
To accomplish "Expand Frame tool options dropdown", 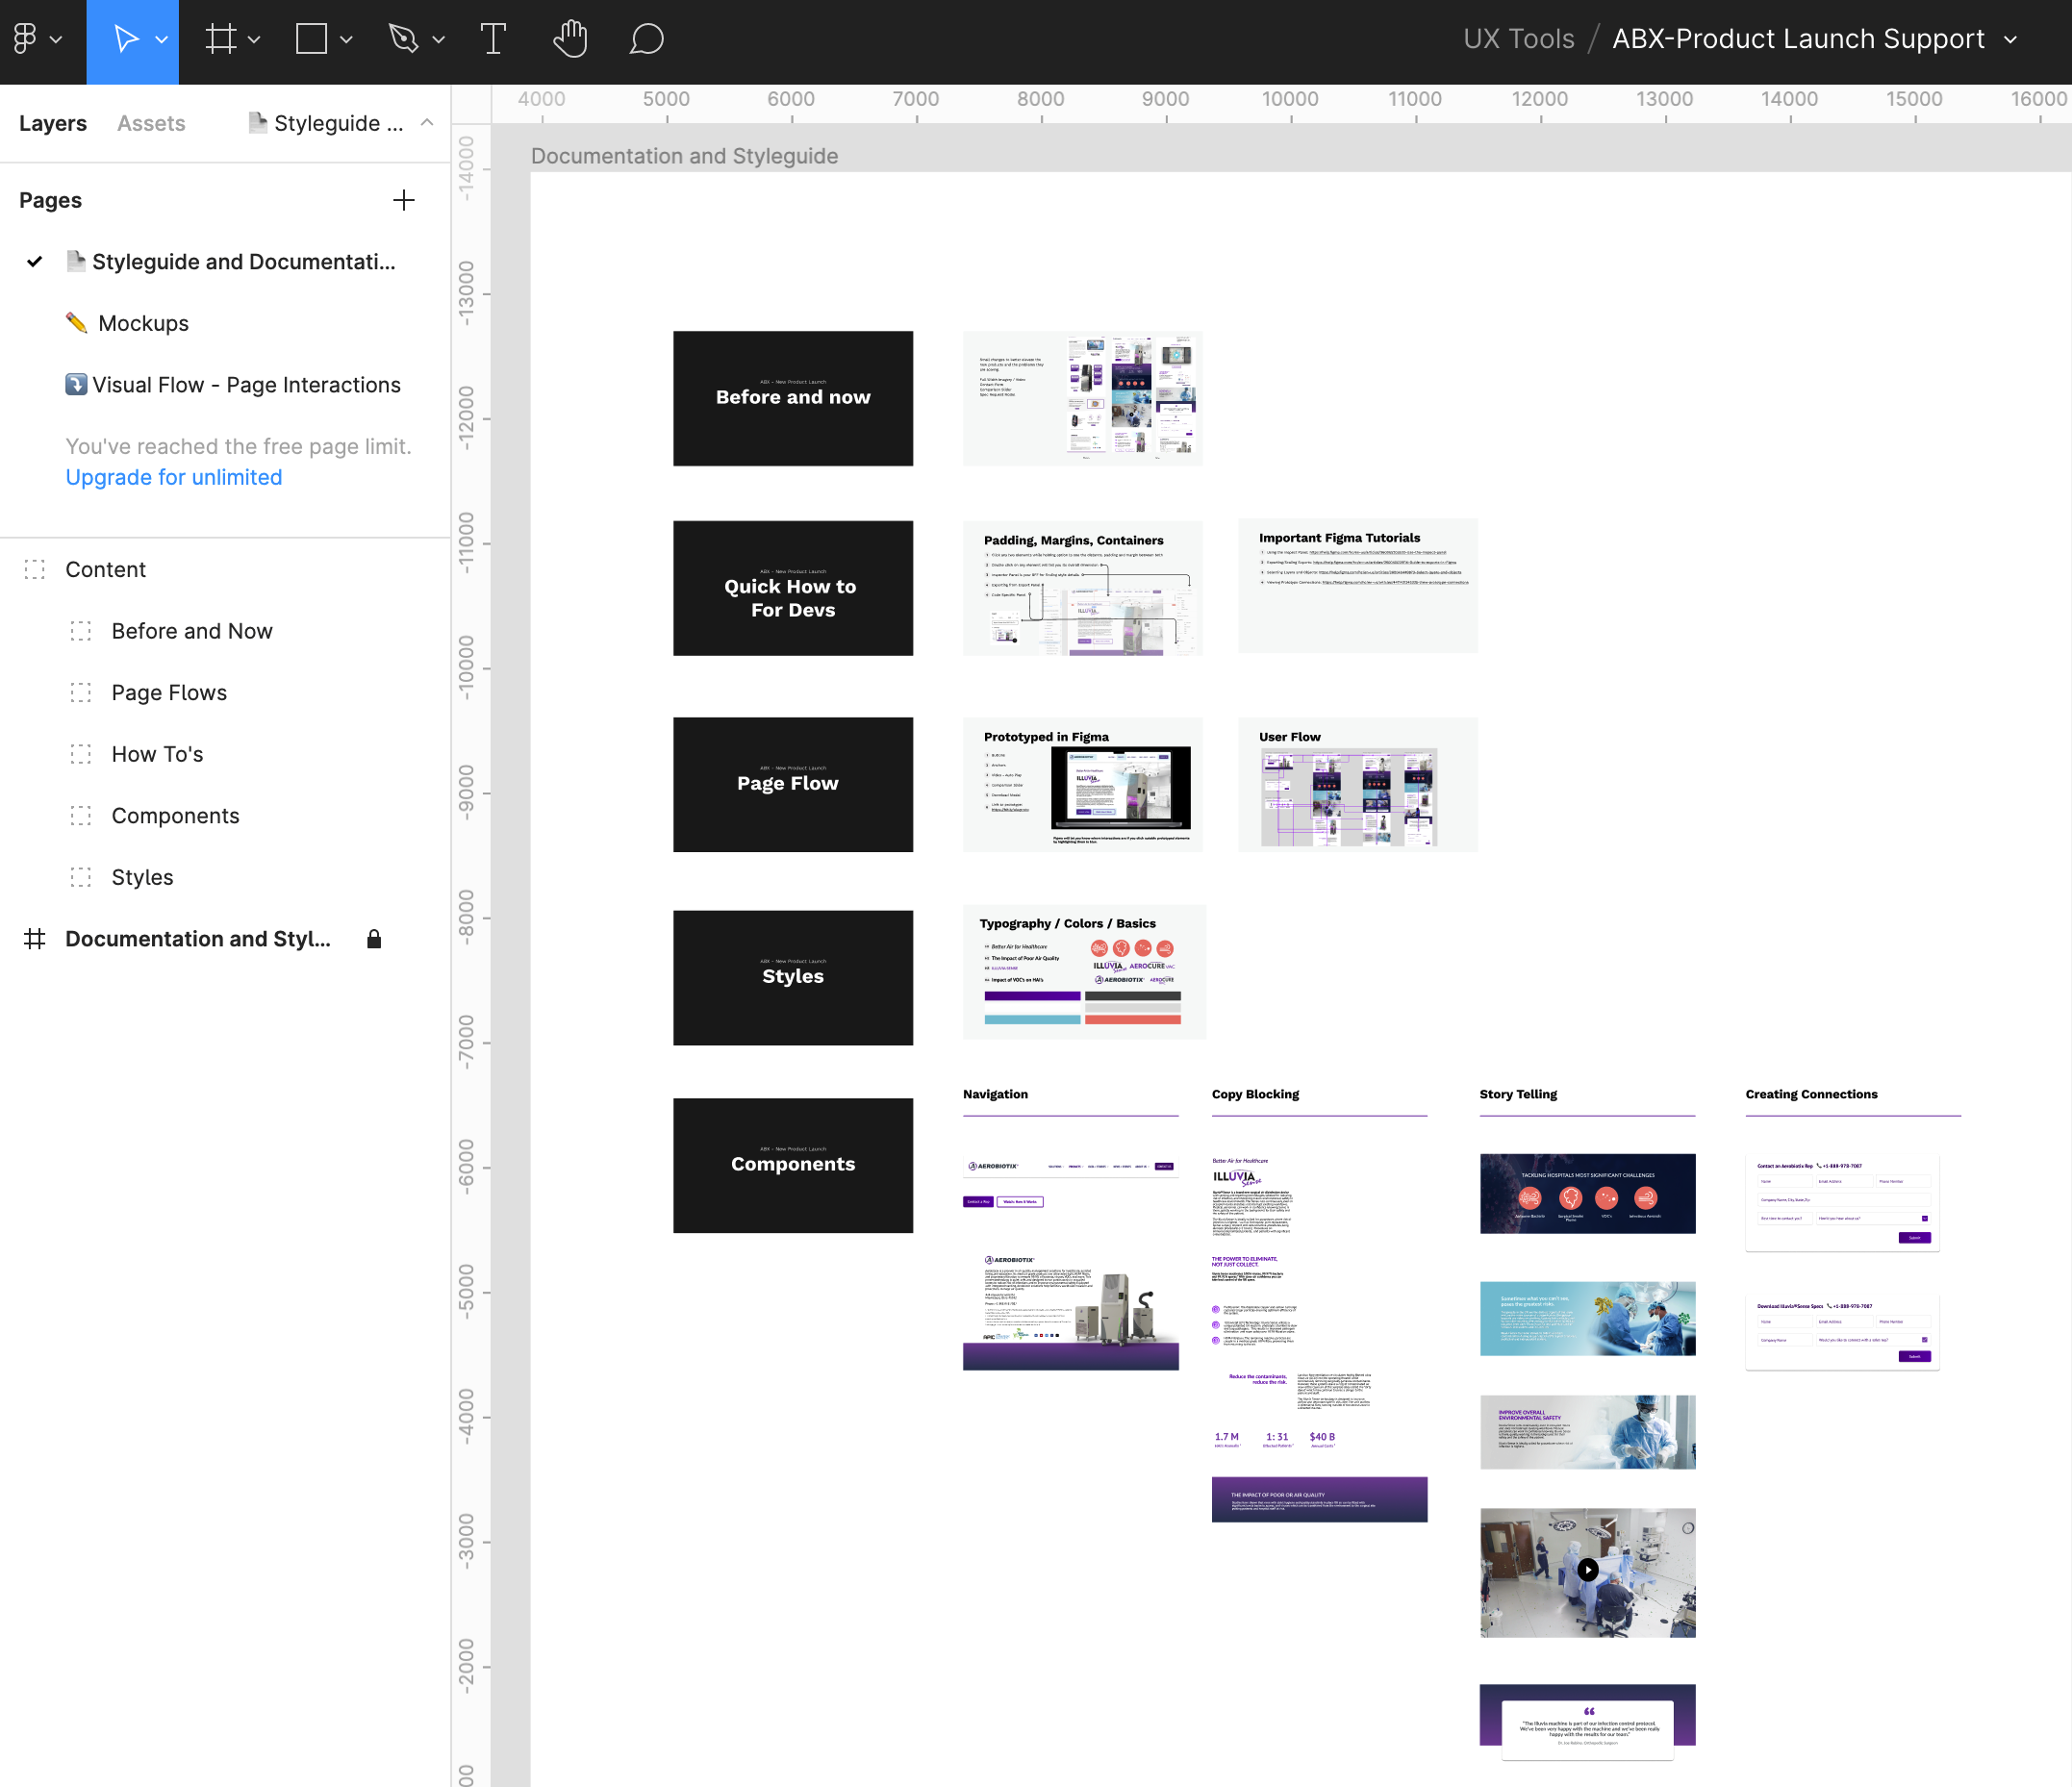I will coord(254,40).
